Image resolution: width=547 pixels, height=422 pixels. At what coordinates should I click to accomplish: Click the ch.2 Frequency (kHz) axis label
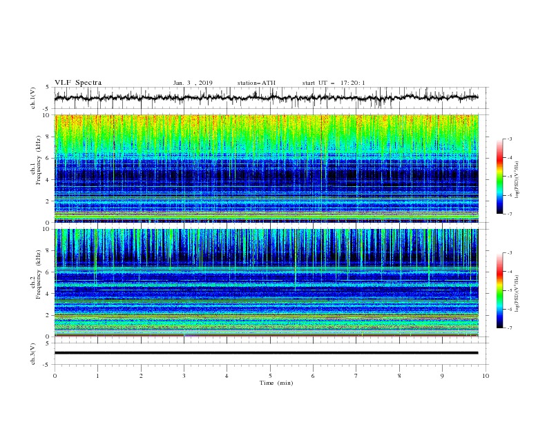[x=36, y=274]
